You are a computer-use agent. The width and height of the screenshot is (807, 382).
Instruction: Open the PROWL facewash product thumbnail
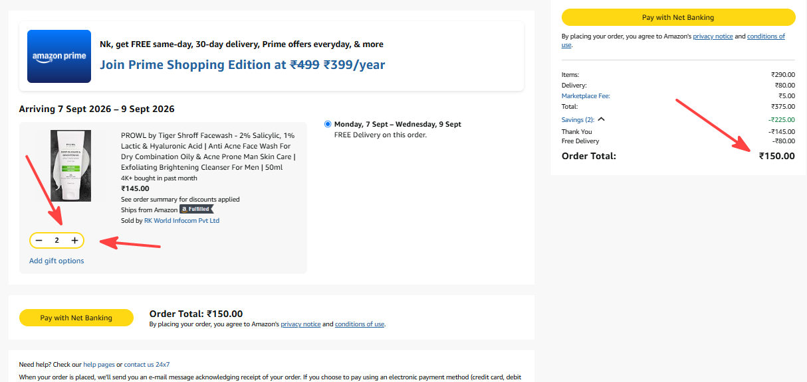pyautogui.click(x=71, y=166)
